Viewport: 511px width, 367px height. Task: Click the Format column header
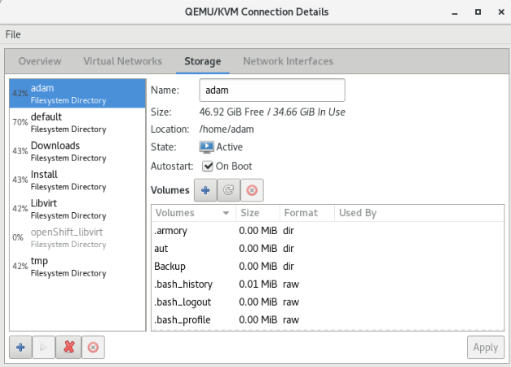click(x=307, y=213)
